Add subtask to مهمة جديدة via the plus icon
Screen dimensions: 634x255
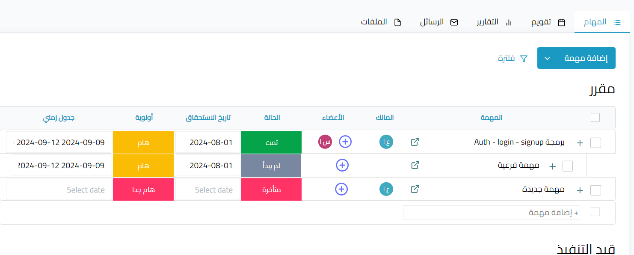580,190
